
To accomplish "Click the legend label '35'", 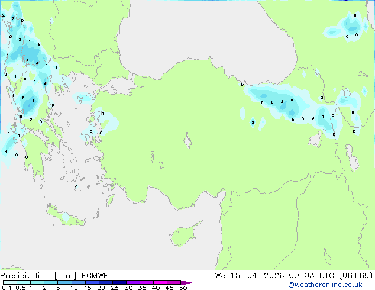I will (x=142, y=288).
